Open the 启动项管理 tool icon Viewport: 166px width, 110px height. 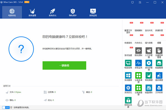149,63
